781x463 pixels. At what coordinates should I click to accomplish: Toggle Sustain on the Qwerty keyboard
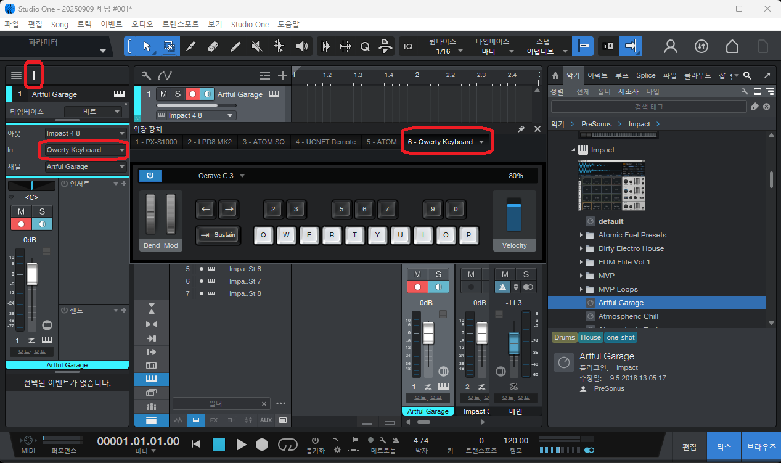click(218, 235)
